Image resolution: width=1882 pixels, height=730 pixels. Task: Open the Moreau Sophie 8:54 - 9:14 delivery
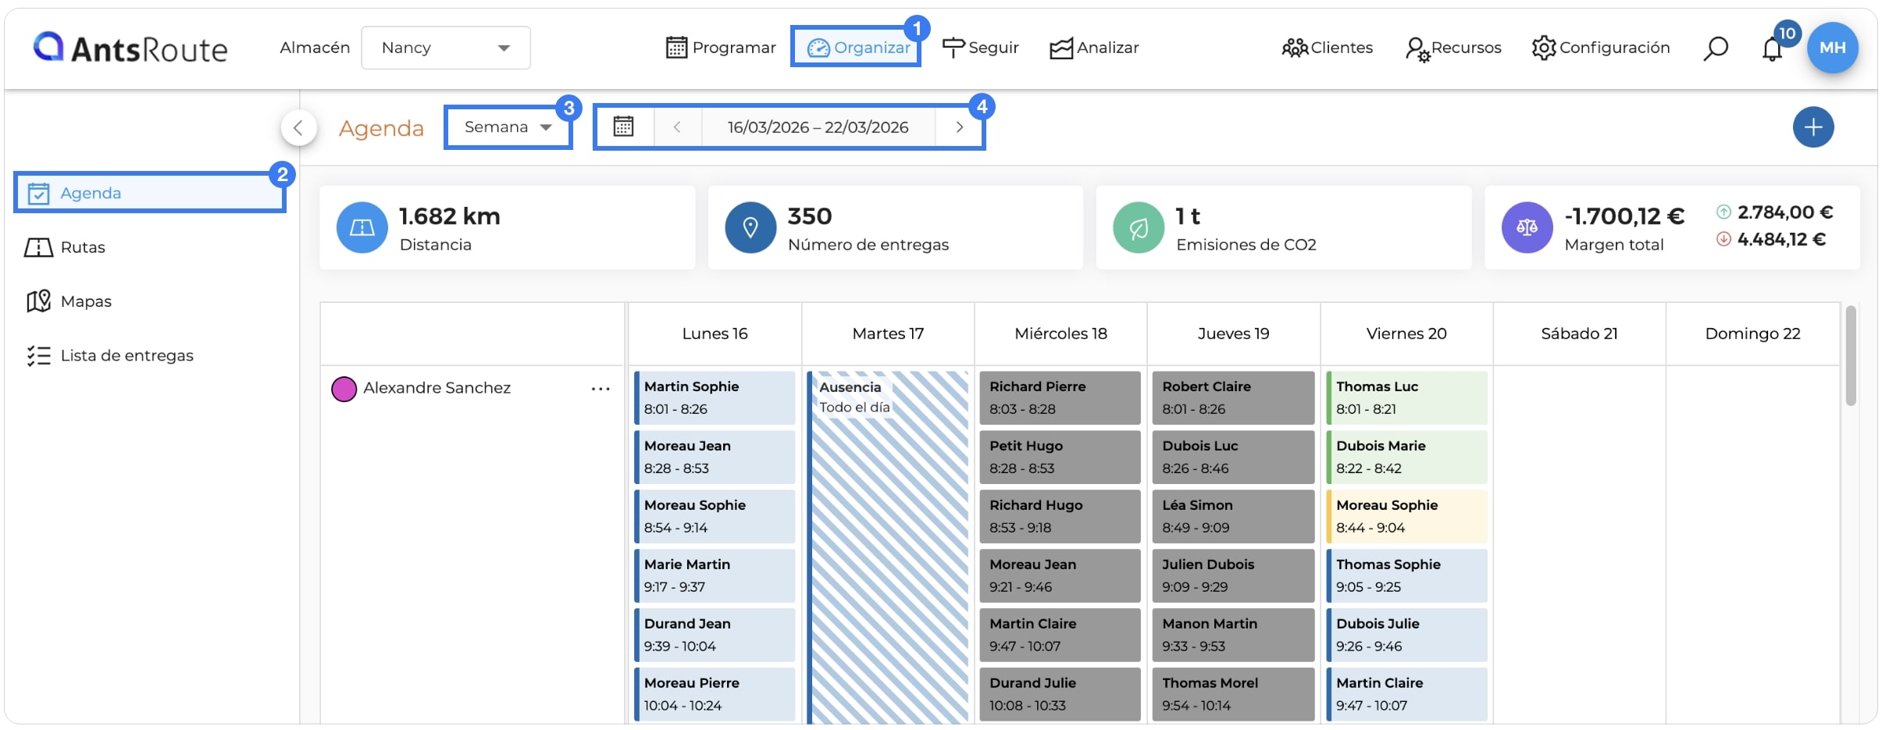pos(715,516)
